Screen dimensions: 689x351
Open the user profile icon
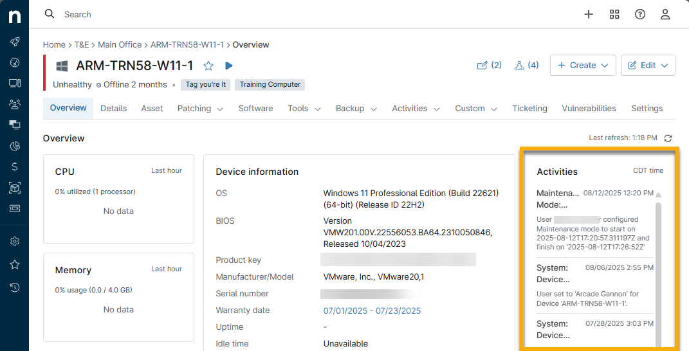[x=666, y=14]
